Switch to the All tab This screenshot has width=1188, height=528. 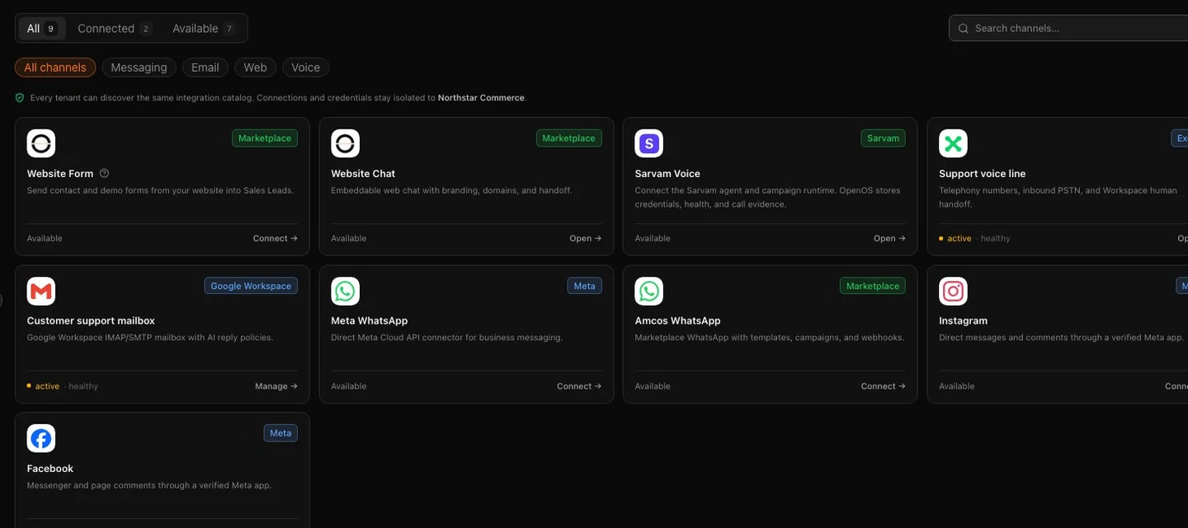43,28
